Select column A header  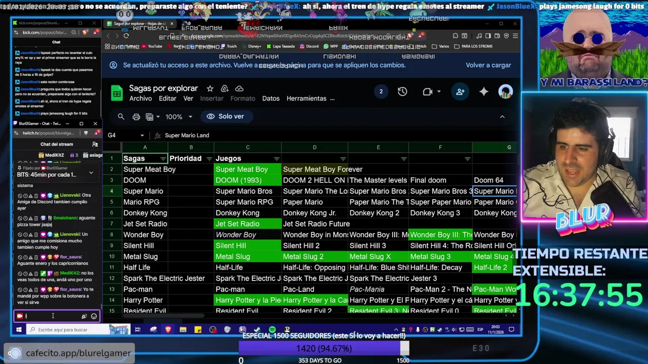pyautogui.click(x=145, y=148)
